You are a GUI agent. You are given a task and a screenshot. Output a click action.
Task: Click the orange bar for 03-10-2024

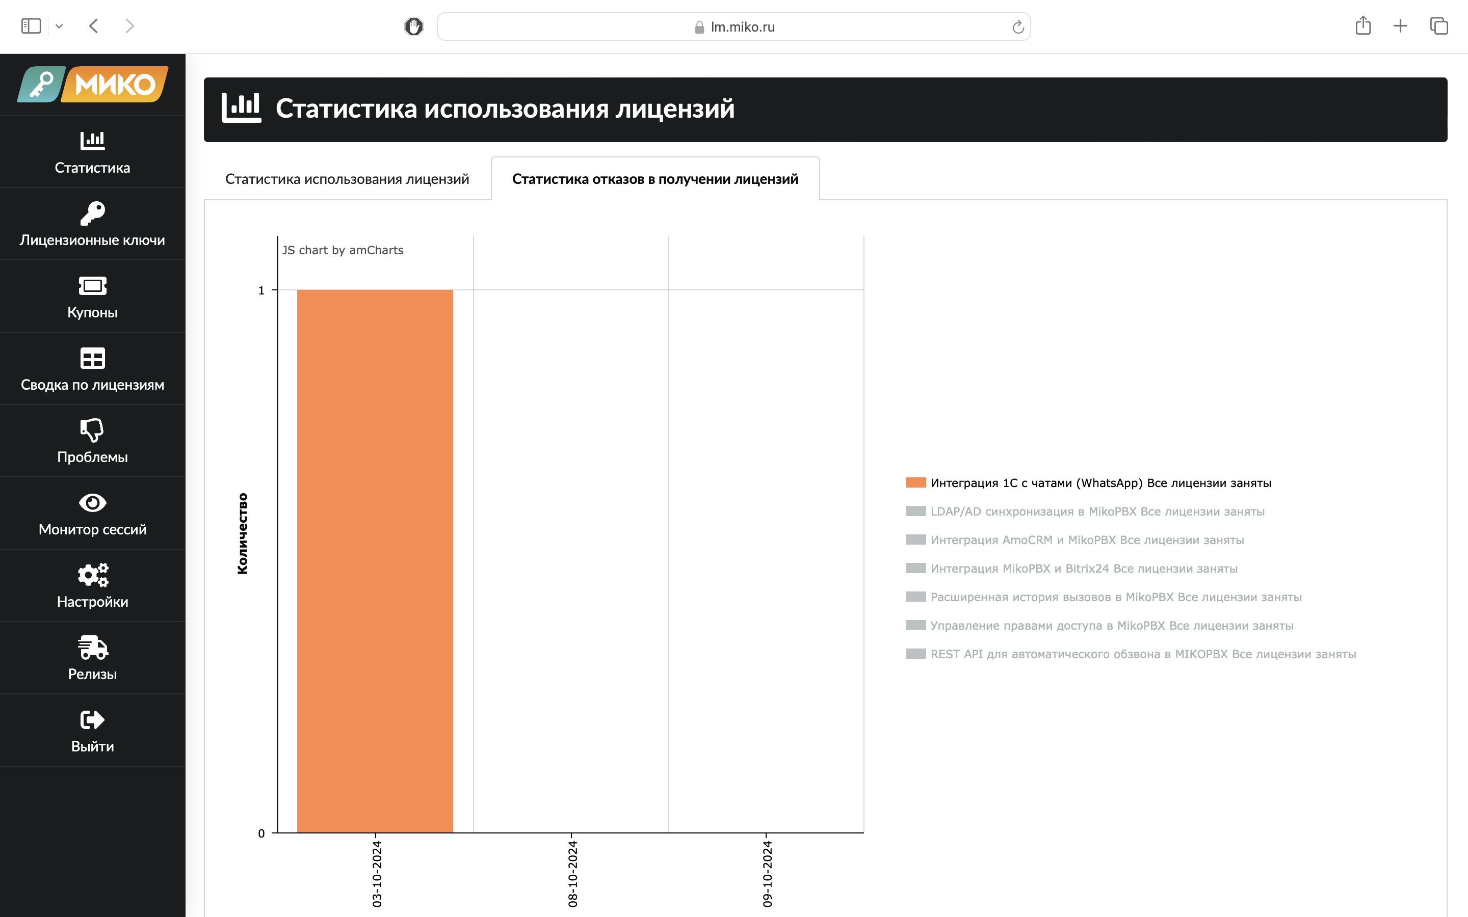(x=375, y=561)
